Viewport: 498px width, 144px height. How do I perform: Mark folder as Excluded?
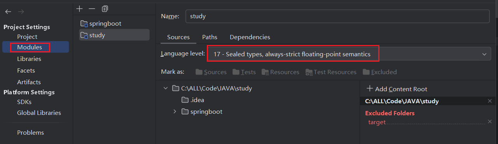(x=380, y=72)
